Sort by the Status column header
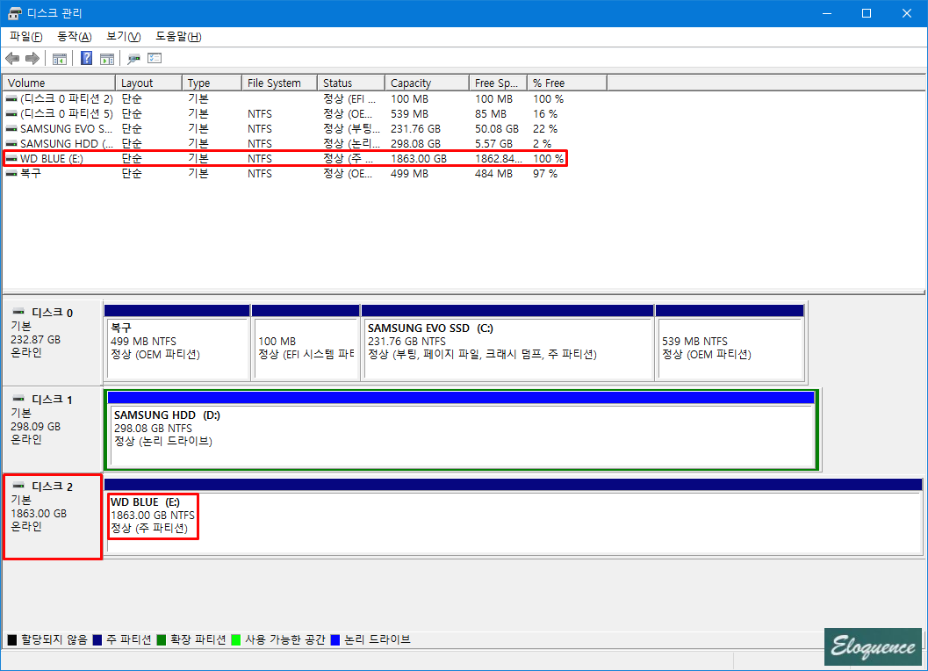This screenshot has height=671, width=928. pos(351,83)
